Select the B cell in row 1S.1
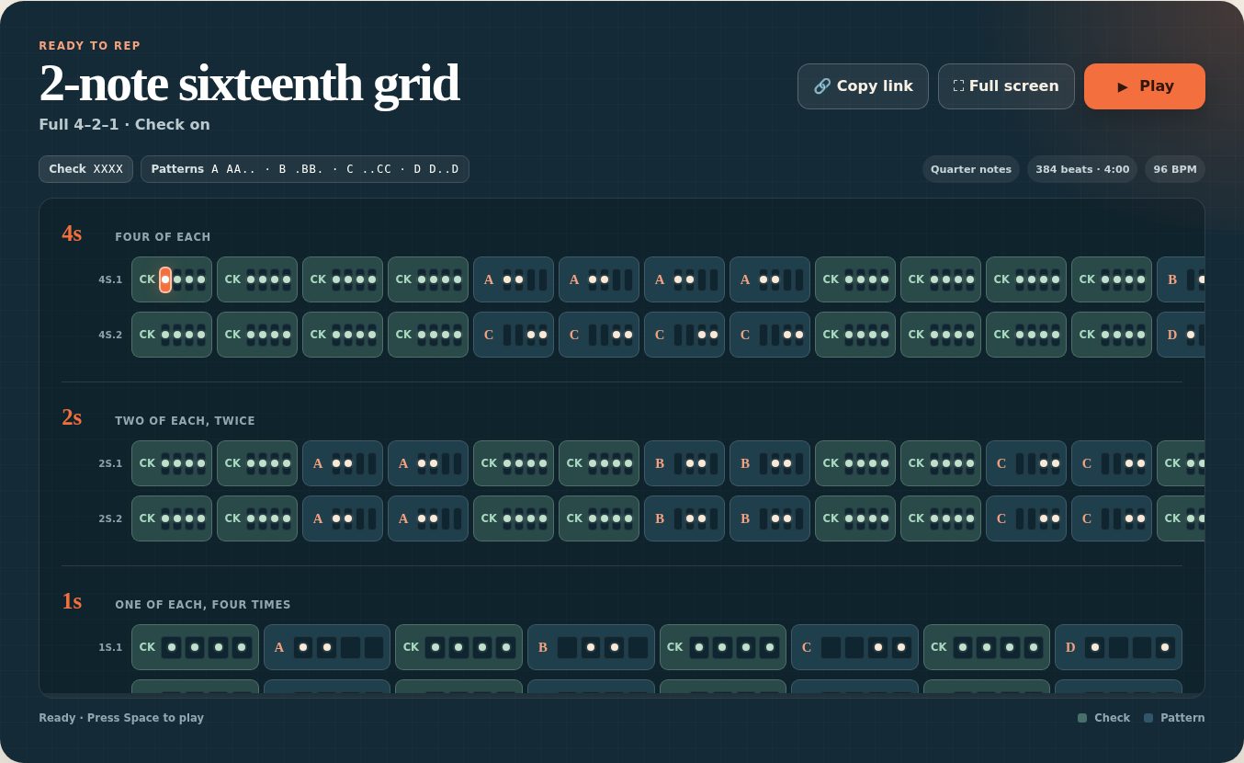This screenshot has height=763, width=1244. click(x=591, y=647)
